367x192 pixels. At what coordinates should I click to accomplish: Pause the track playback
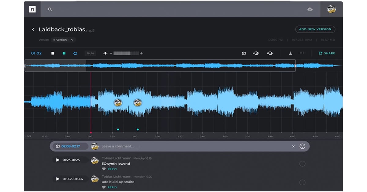64,53
